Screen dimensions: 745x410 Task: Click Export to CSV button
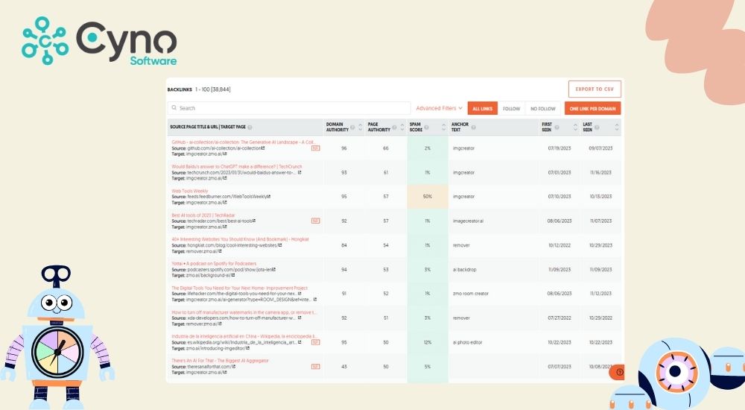(x=594, y=89)
